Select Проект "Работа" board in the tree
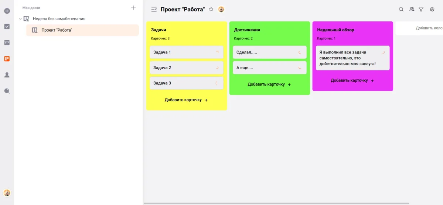The height and width of the screenshot is (205, 443). pyautogui.click(x=57, y=30)
